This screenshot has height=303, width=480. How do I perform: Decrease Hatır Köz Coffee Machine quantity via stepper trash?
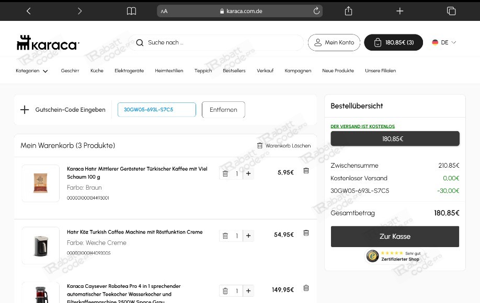pyautogui.click(x=225, y=236)
